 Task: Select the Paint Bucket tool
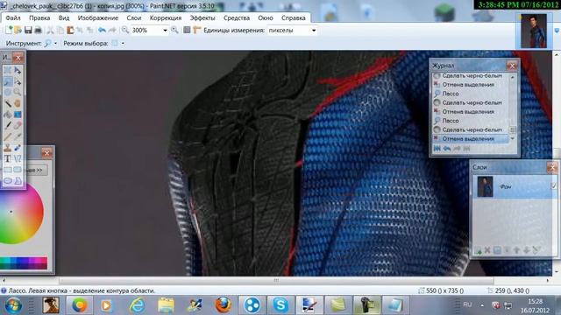(x=7, y=115)
